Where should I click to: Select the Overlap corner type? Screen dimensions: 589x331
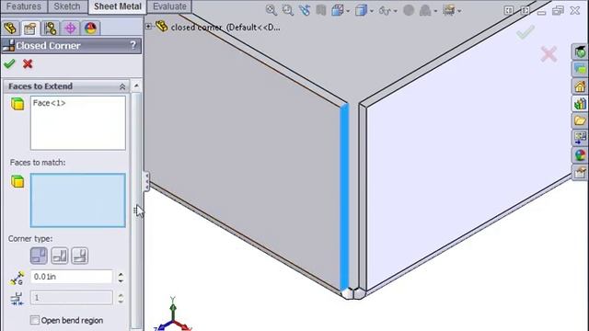click(59, 256)
